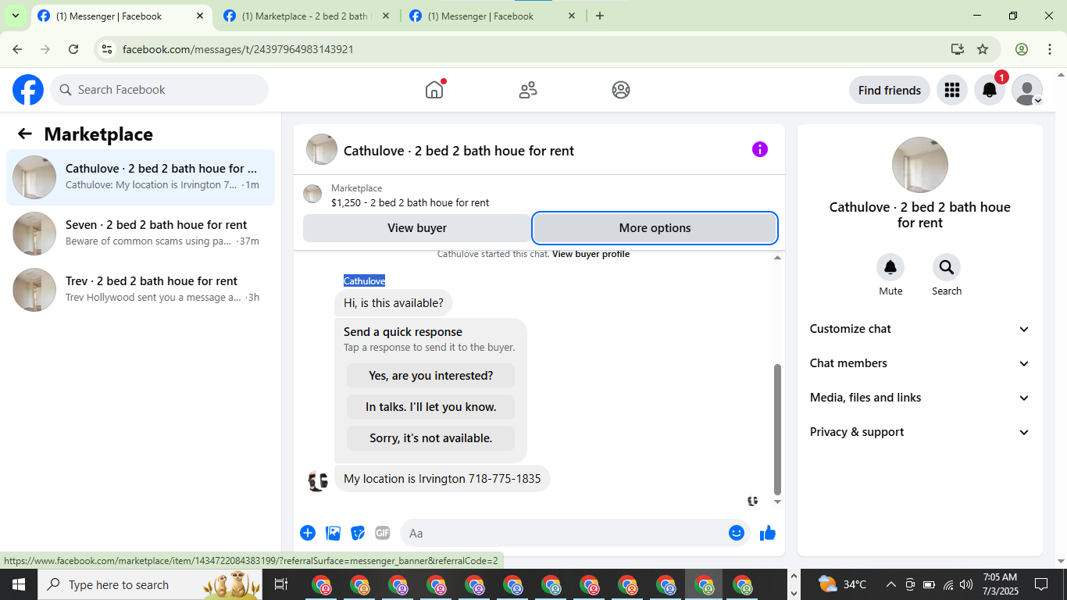1067x600 pixels.
Task: Click the Find friends button
Action: [890, 90]
